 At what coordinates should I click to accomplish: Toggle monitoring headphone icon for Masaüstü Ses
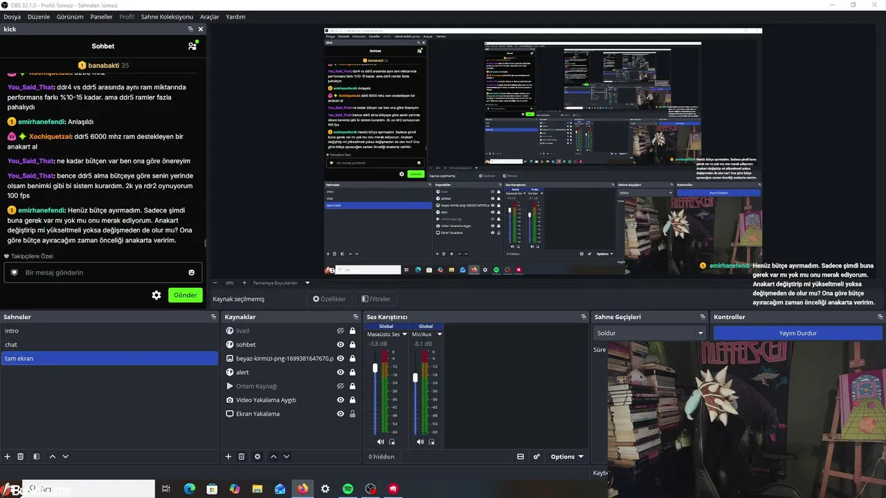(x=392, y=441)
